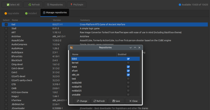Click Refresh button in Repositories dialog
This screenshot has height=110, width=210.
coord(99,101)
